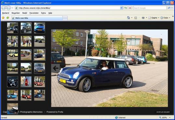Open the search provider dropdown arrow
The image size is (175, 120).
[172, 8]
